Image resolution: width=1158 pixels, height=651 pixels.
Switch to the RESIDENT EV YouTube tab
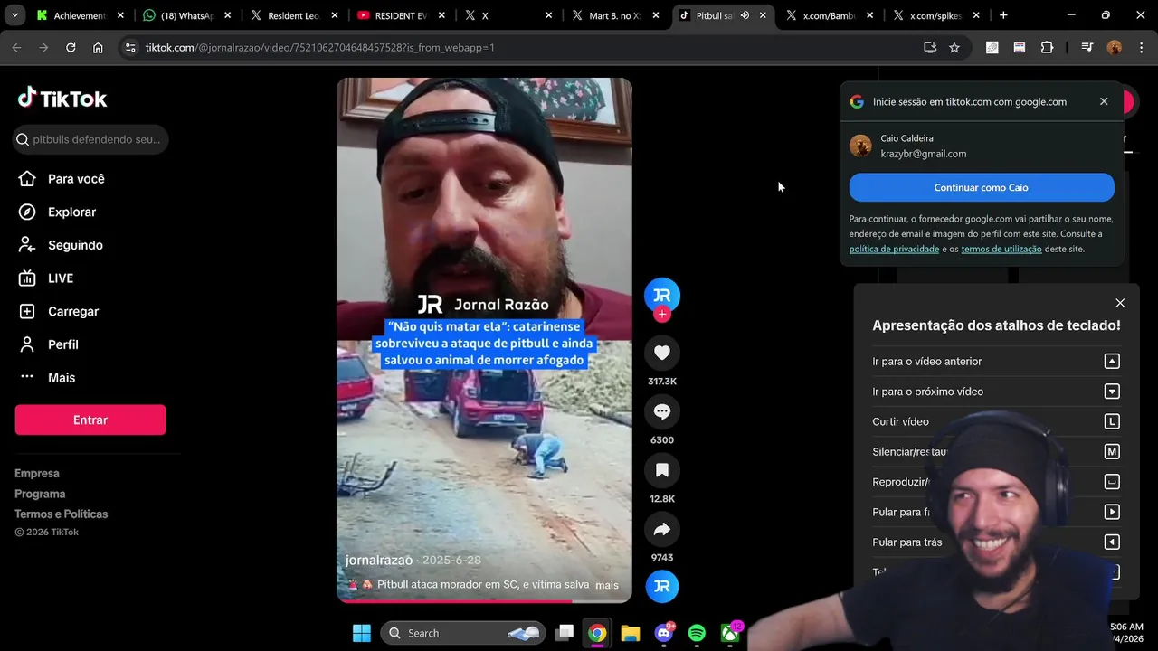tap(401, 15)
